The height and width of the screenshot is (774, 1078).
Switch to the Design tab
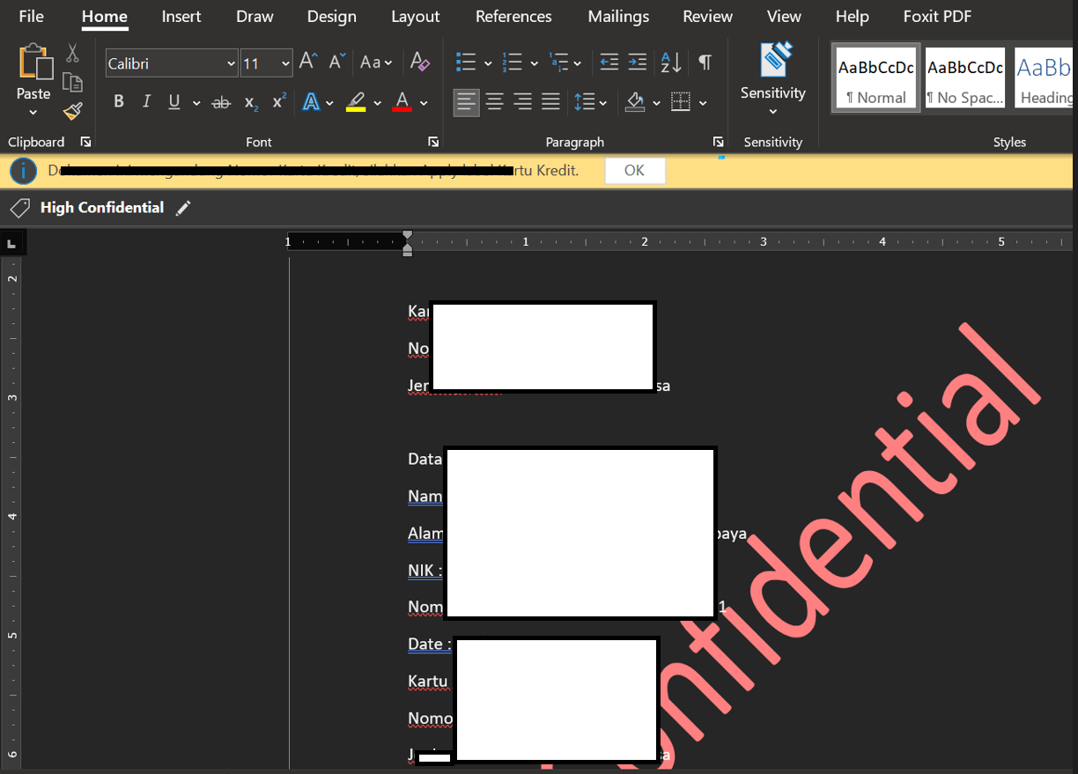(332, 17)
